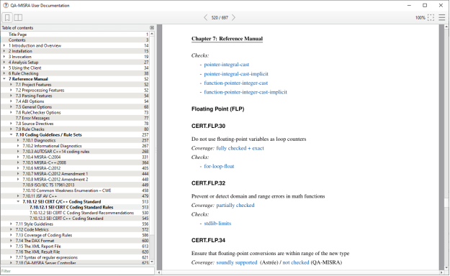Screen dimensions: 450x276
Task: Click the 100% zoom level
Action: (420, 18)
